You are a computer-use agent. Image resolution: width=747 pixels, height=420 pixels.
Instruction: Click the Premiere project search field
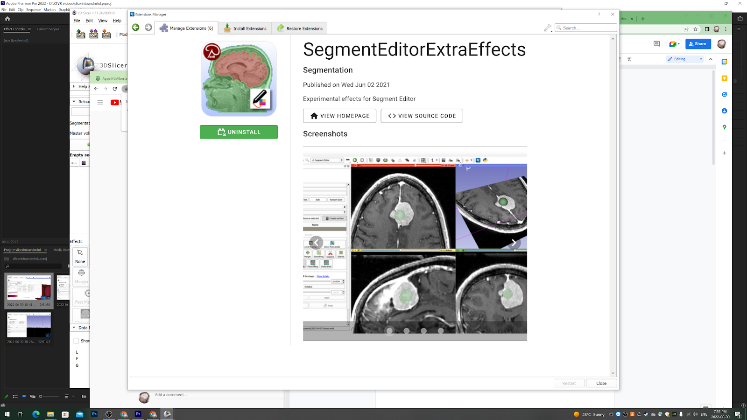coord(34,266)
